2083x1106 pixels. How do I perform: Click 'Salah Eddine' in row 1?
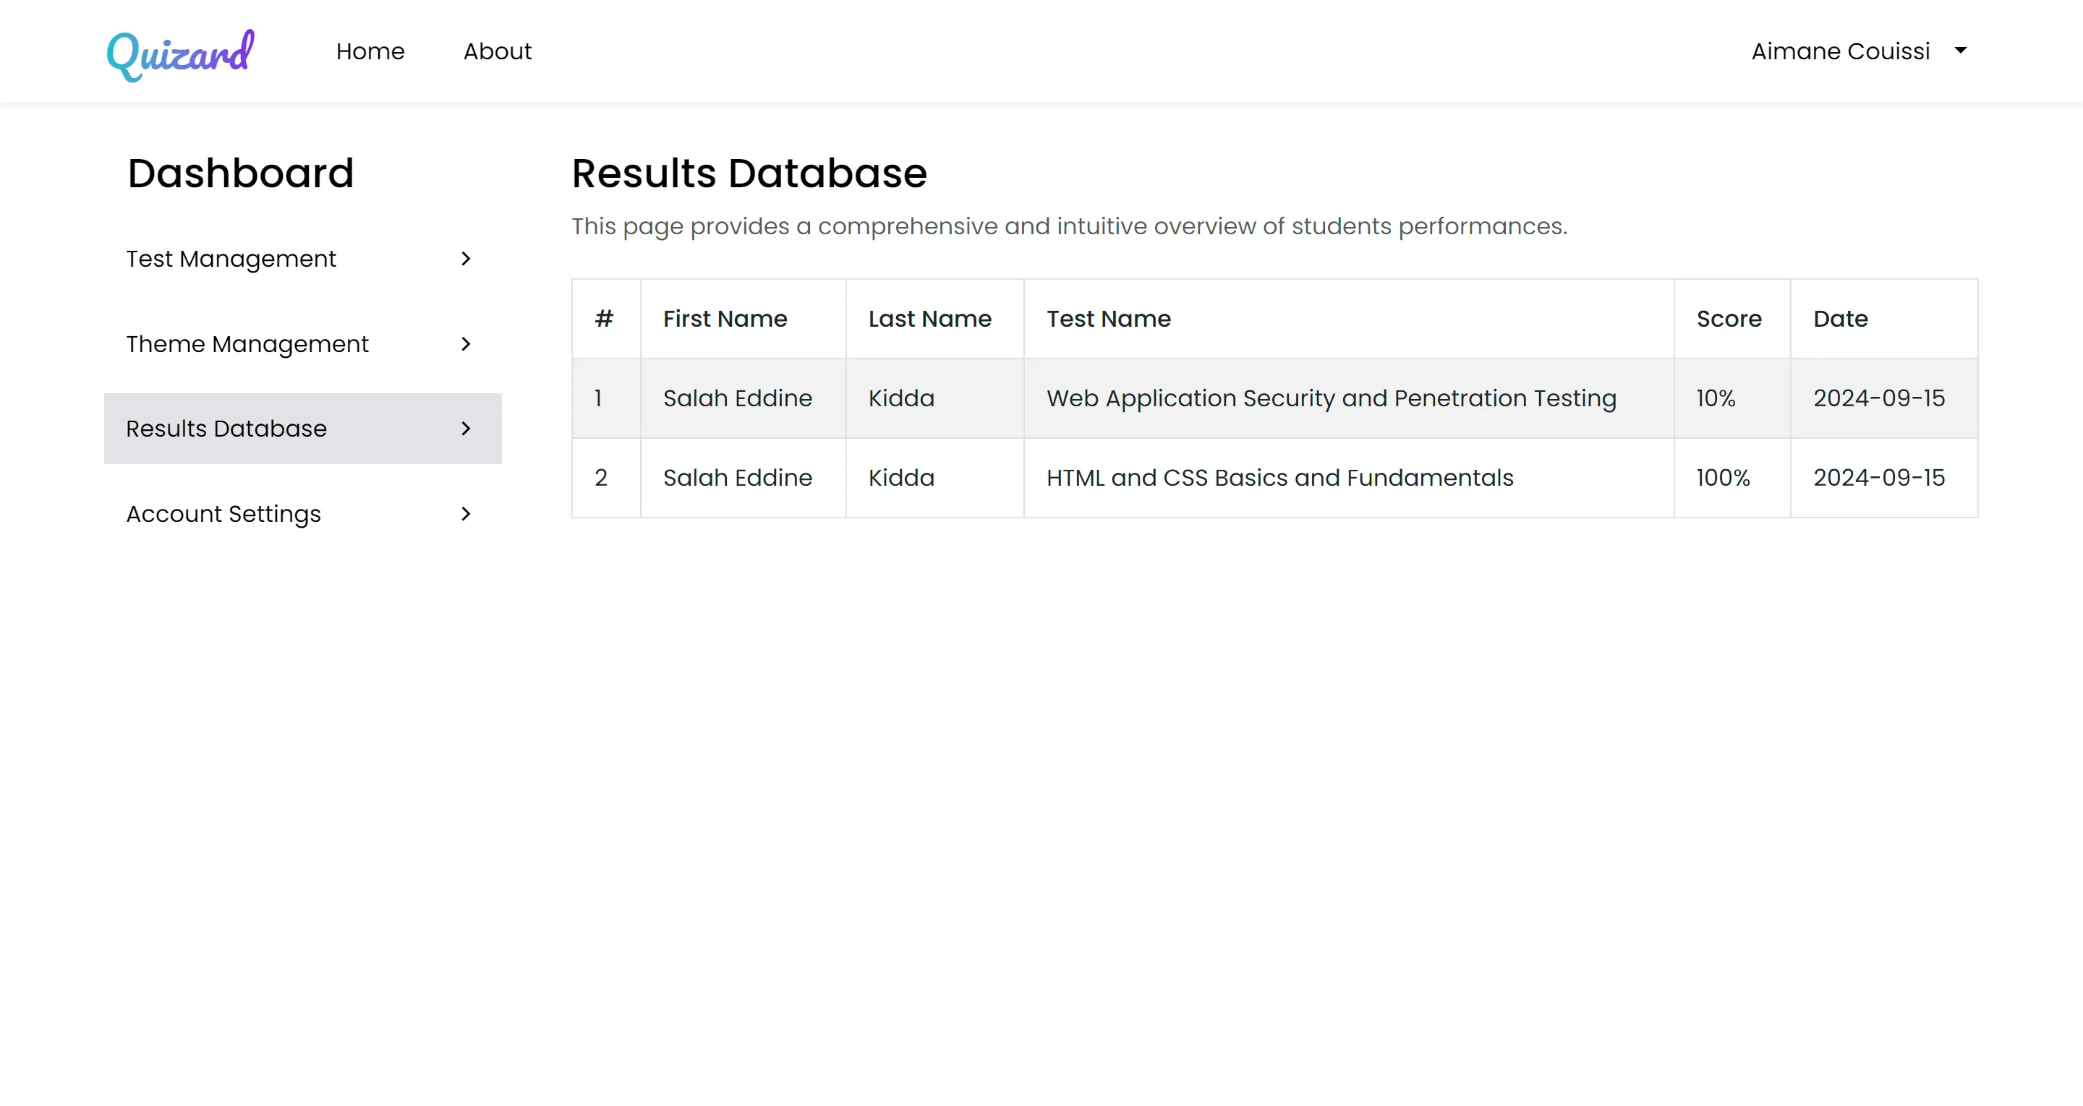tap(738, 398)
